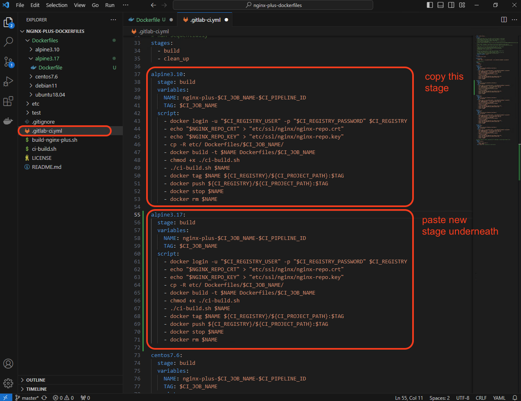Show more menu bar items
The image size is (521, 401).
[126, 5]
